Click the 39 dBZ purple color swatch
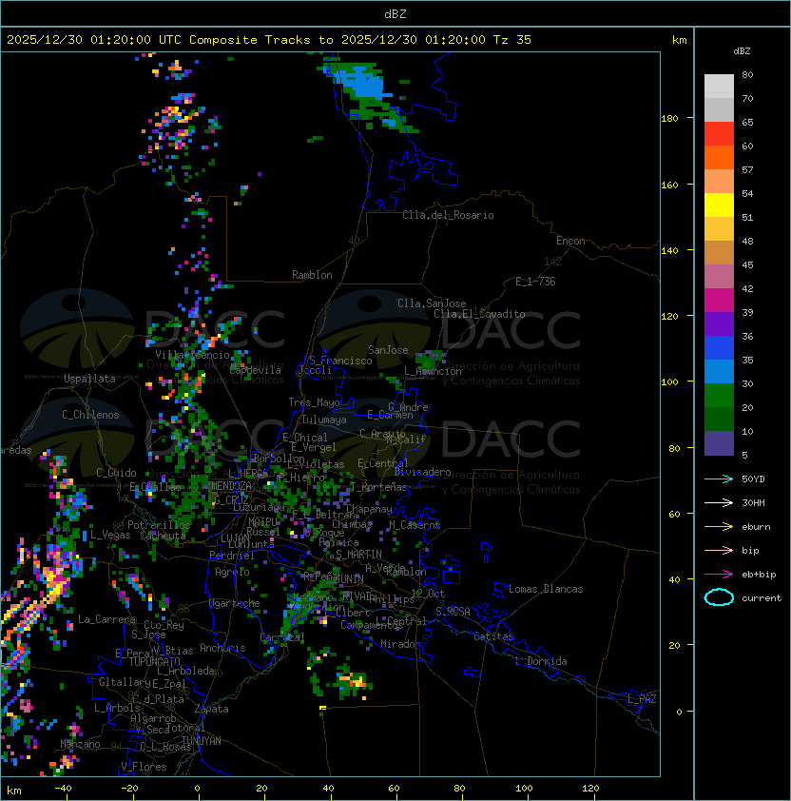The height and width of the screenshot is (801, 791). [719, 324]
